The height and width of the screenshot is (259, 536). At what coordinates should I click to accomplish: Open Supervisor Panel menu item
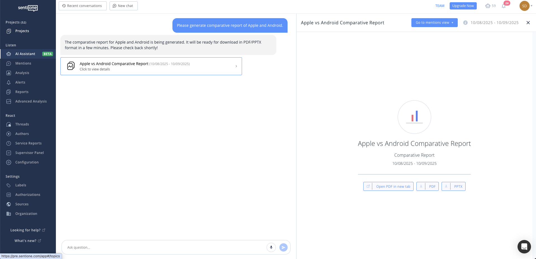(30, 153)
